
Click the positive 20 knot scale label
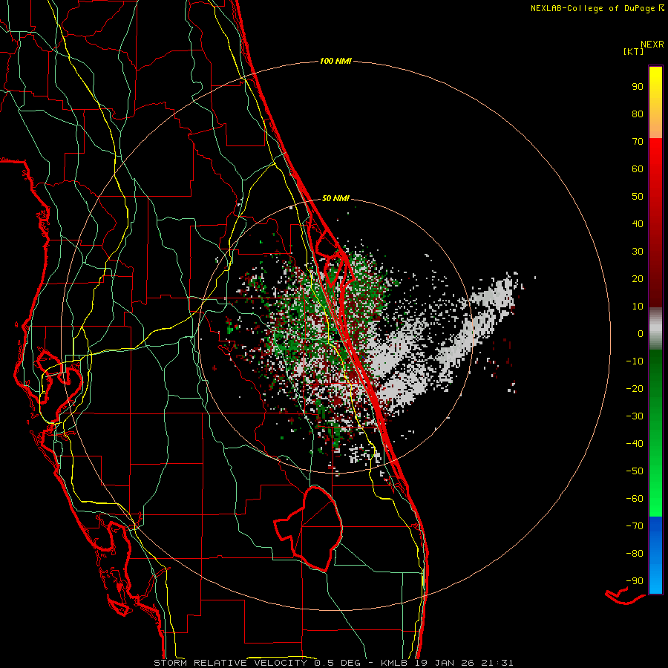[x=638, y=279]
